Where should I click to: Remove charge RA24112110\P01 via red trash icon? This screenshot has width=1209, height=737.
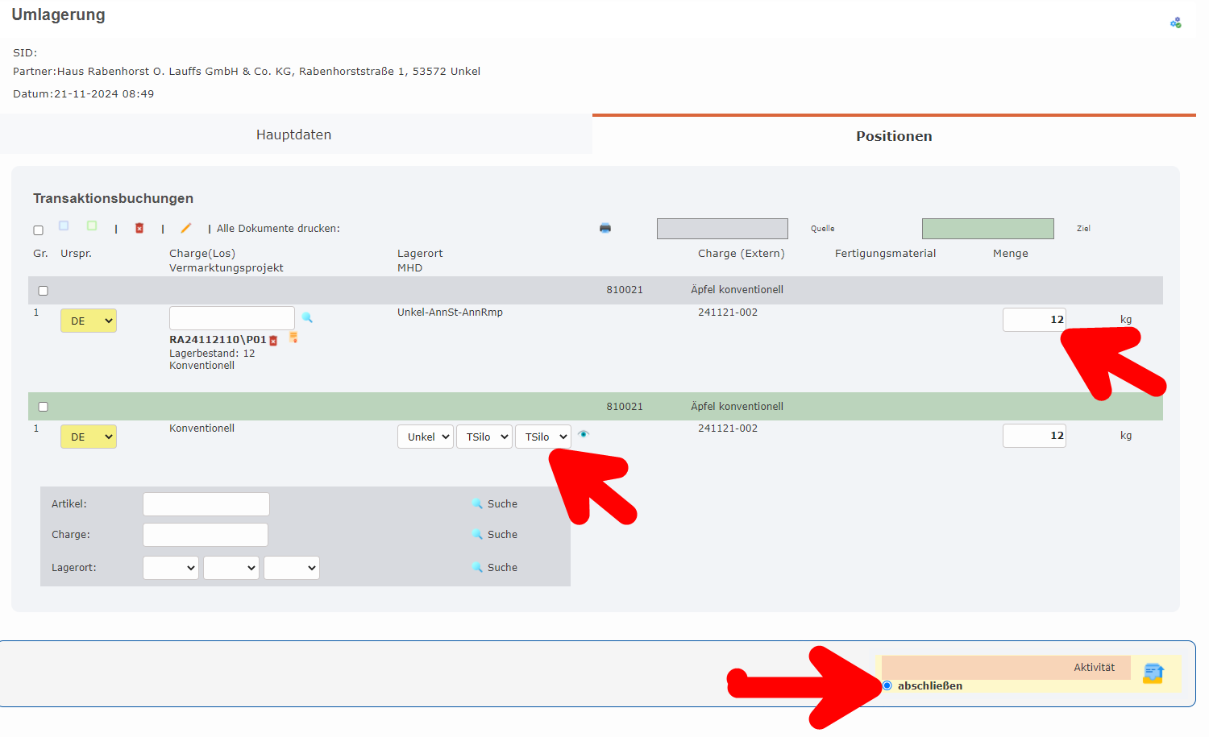pyautogui.click(x=273, y=341)
